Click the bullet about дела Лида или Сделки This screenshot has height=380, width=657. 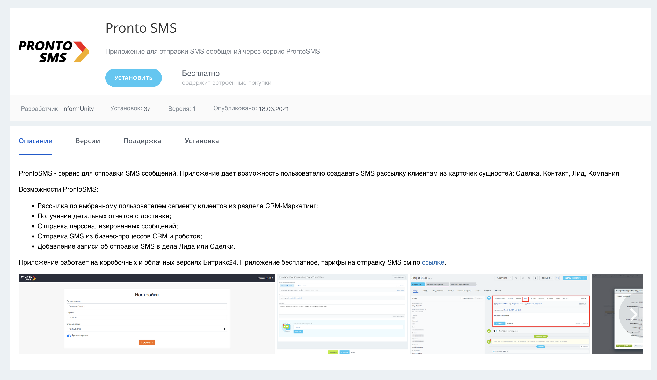pos(136,246)
